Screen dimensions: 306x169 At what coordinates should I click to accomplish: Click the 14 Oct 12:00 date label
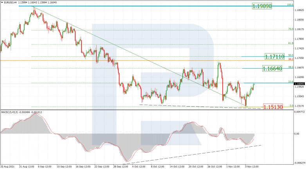[x=177, y=167]
